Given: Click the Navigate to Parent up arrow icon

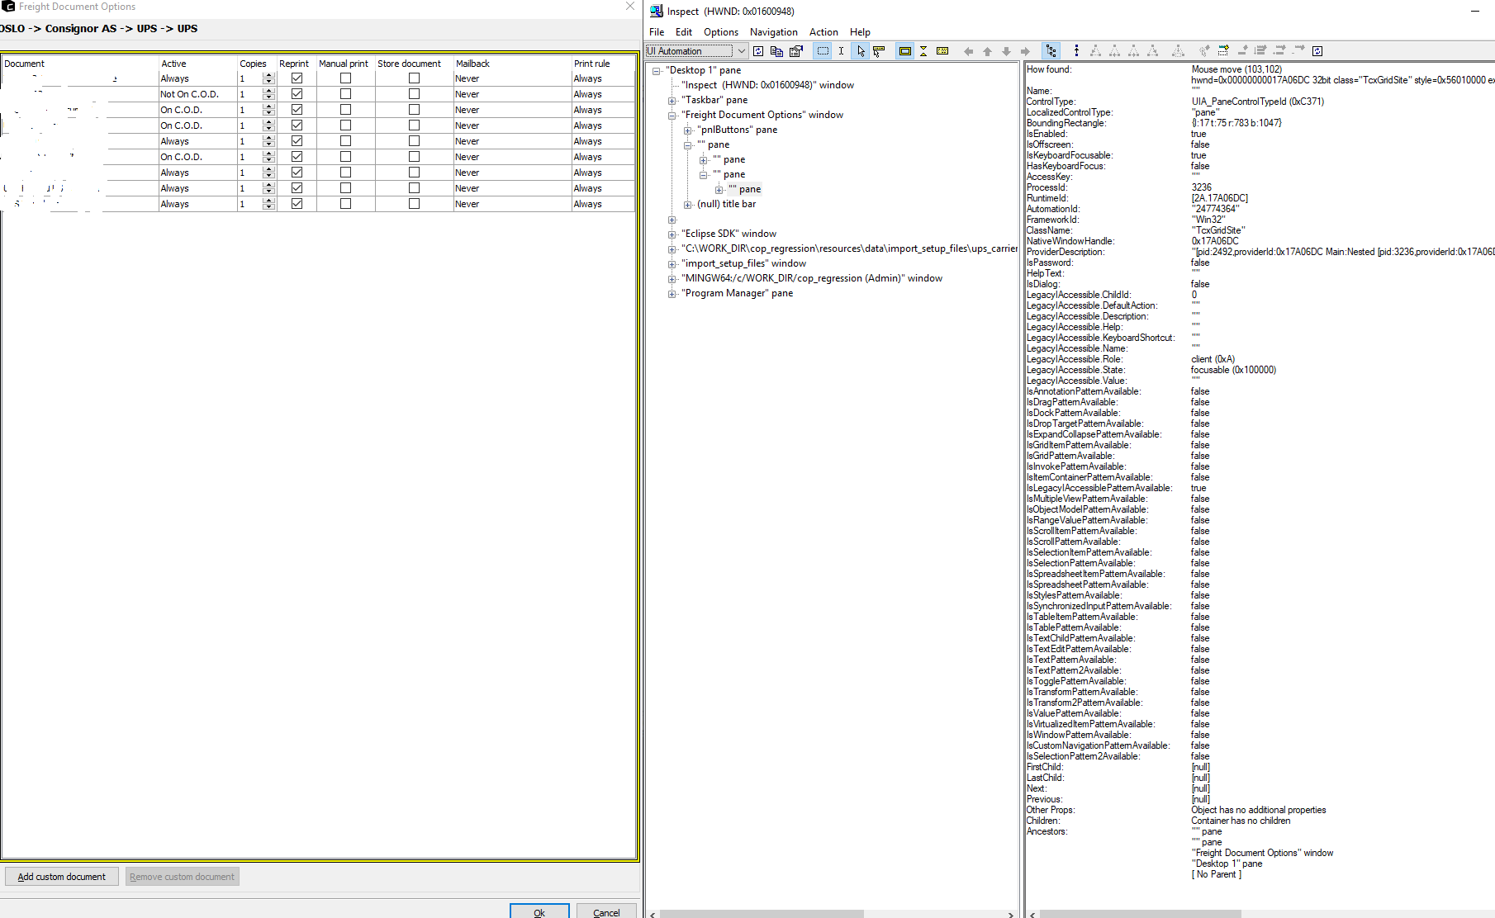Looking at the screenshot, I should pyautogui.click(x=987, y=50).
